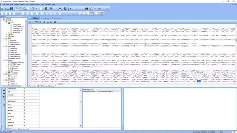Click the replace icon right of binoculars
This screenshot has width=237, height=133.
[90, 8]
